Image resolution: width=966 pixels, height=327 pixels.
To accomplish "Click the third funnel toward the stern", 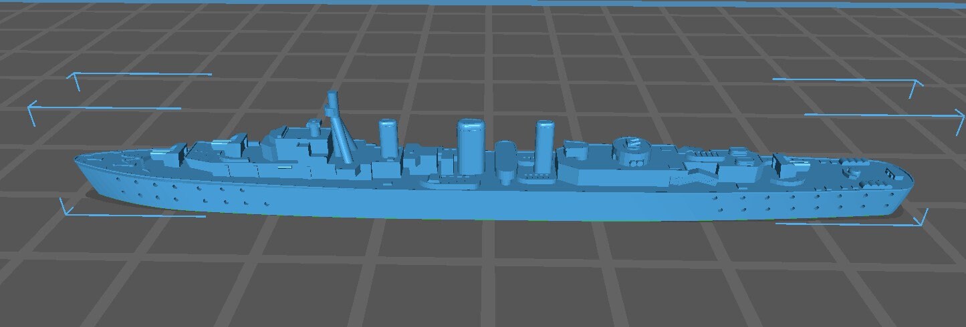I will (x=544, y=143).
